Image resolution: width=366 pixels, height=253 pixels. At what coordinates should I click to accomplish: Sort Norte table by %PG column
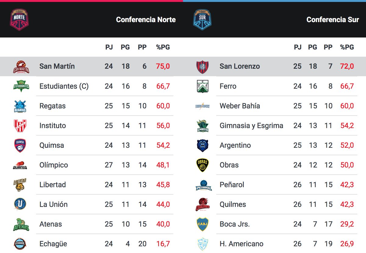coord(163,47)
